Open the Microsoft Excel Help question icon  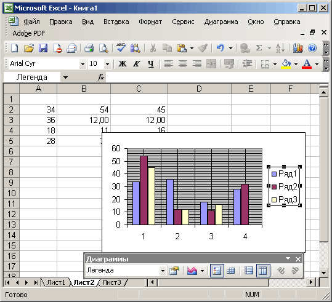(x=312, y=48)
